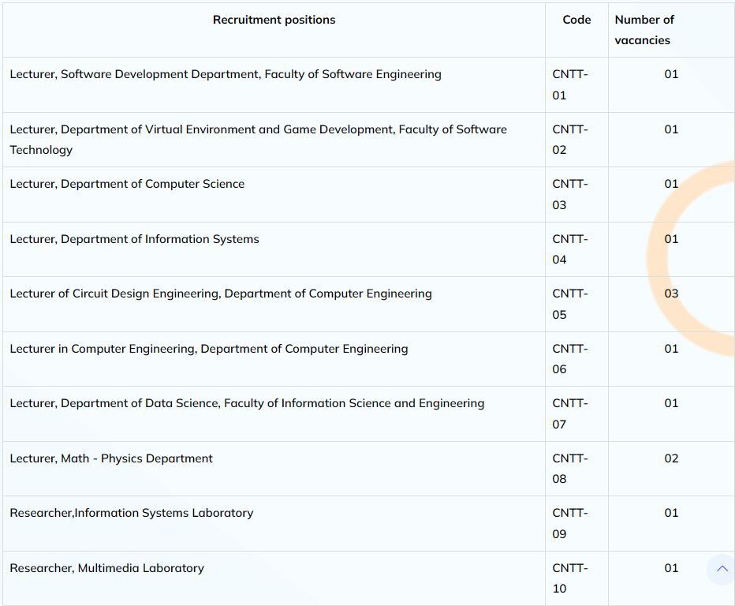
Task: Select the Circuit Design Engineering lecturer position
Action: pyautogui.click(x=221, y=294)
